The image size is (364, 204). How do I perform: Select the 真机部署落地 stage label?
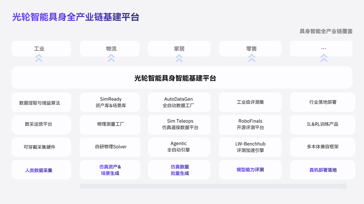(322, 170)
